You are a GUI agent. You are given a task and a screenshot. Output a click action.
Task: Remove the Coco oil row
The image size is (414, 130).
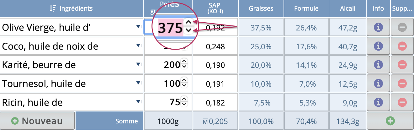(x=402, y=46)
